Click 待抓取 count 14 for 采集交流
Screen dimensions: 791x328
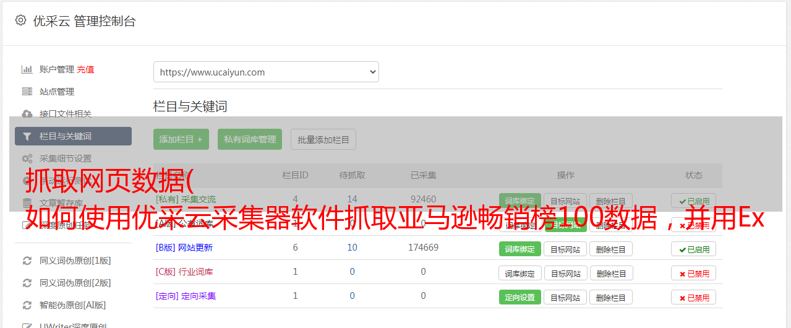point(352,199)
